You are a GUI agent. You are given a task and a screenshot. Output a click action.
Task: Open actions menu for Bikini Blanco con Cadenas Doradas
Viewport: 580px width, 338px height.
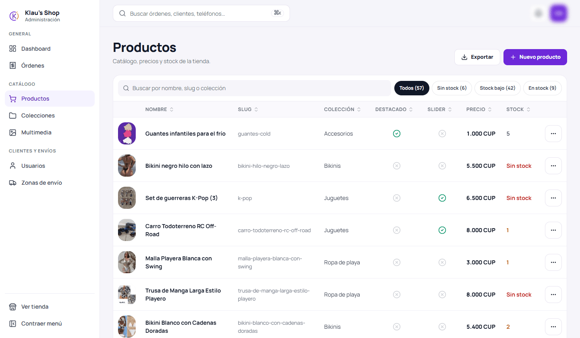click(x=553, y=327)
